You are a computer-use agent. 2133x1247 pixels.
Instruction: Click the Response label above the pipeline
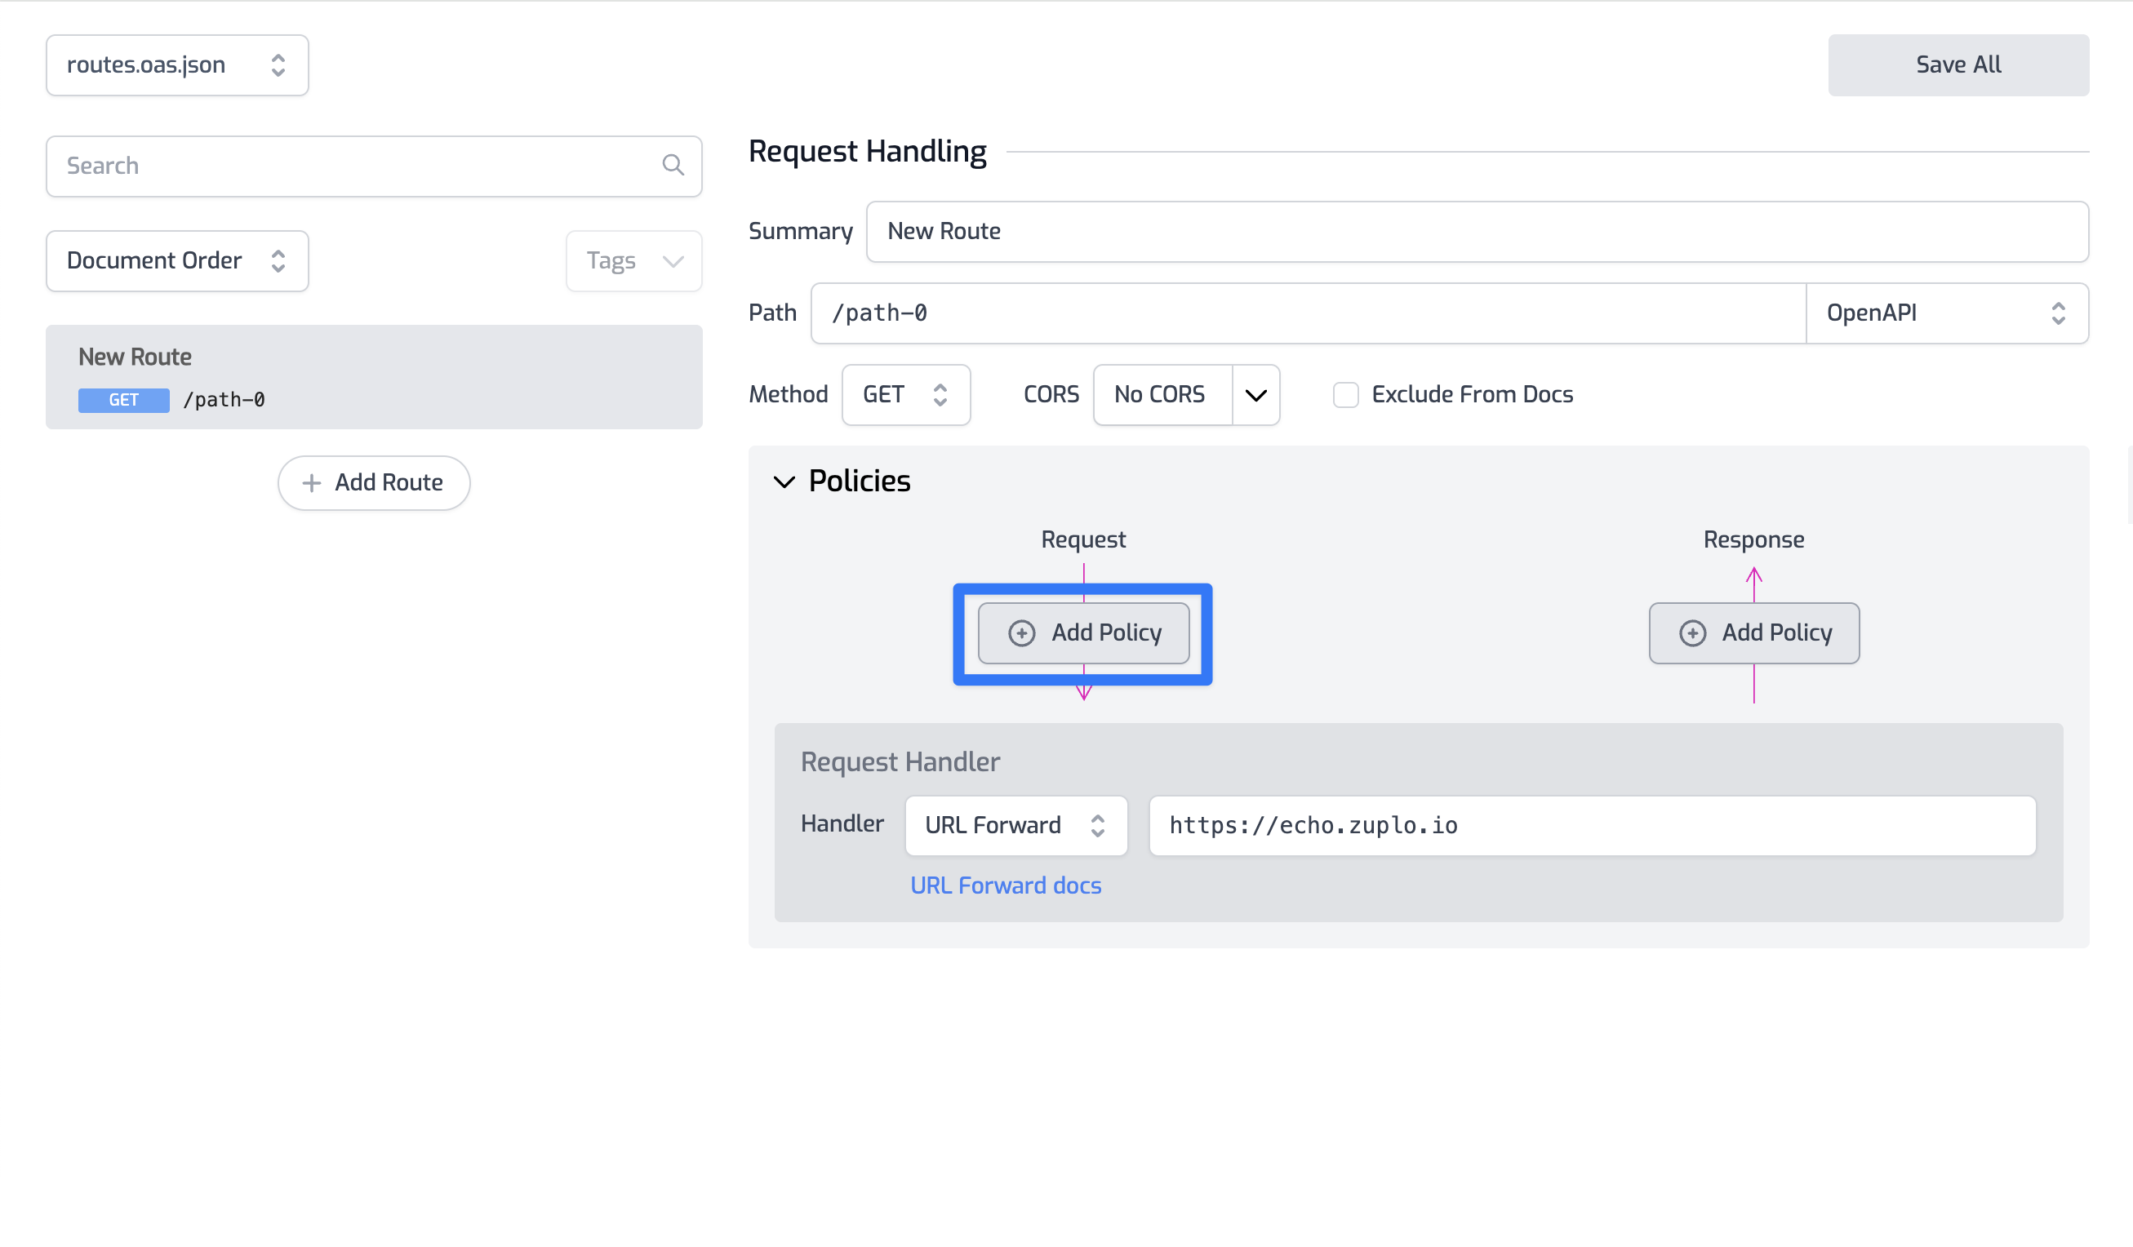click(1753, 539)
